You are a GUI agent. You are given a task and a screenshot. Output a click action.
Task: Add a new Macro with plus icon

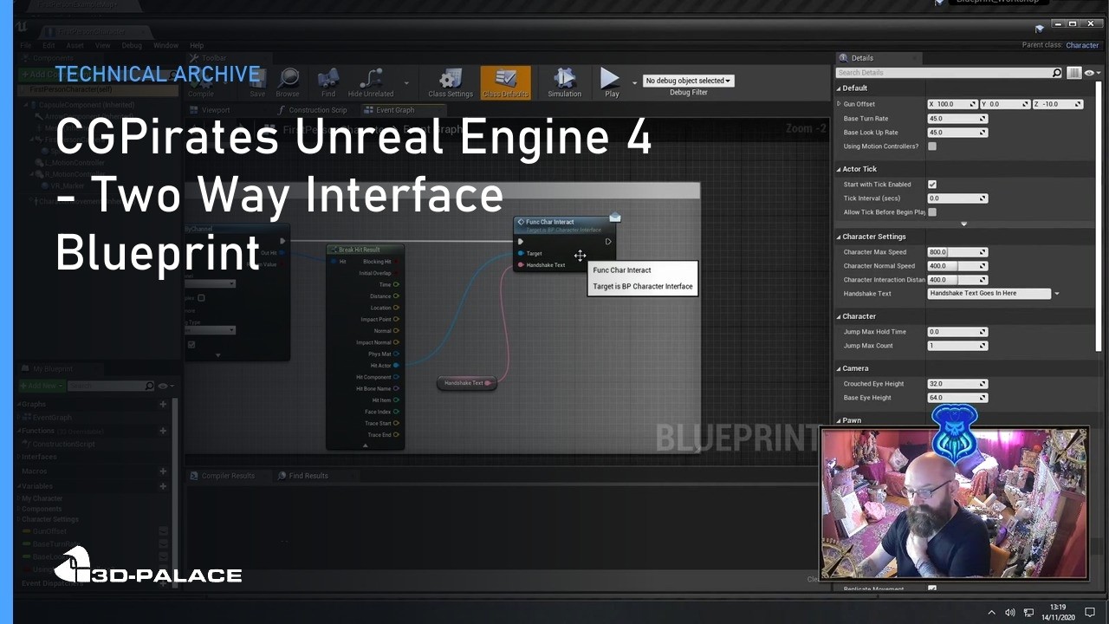tap(163, 471)
